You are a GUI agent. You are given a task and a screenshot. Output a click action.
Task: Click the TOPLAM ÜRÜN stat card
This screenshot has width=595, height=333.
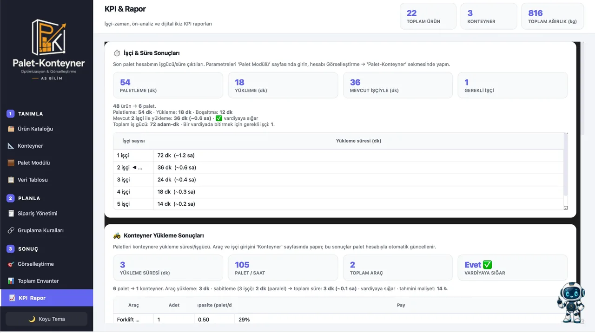click(428, 16)
